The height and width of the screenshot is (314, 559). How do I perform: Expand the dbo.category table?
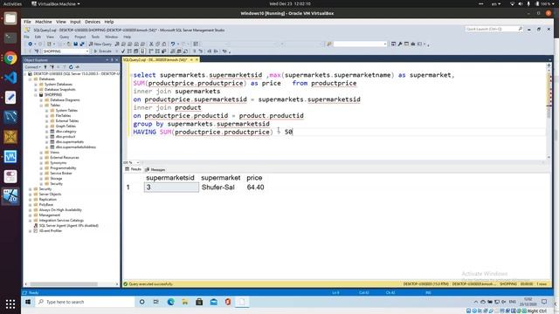click(46, 132)
